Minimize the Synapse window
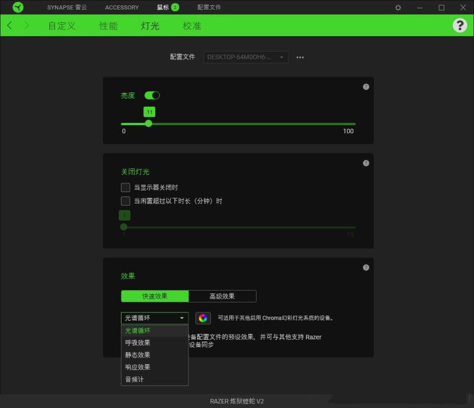Screen dimensions: 474x408 tap(419, 8)
